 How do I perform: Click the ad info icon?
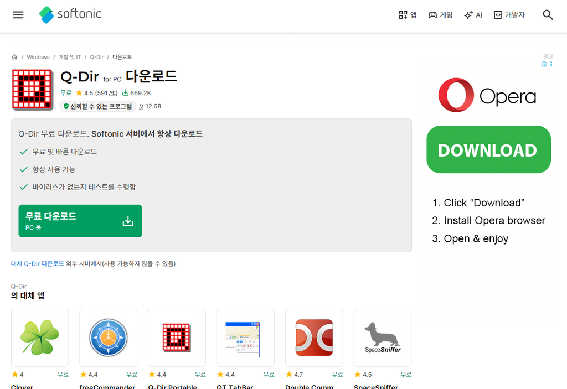[544, 64]
